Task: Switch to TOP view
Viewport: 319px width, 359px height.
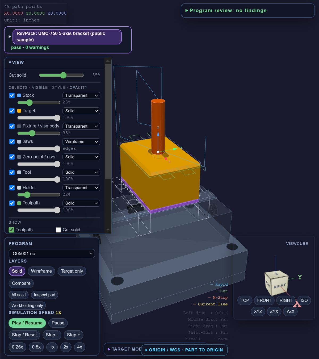Action: (245, 300)
